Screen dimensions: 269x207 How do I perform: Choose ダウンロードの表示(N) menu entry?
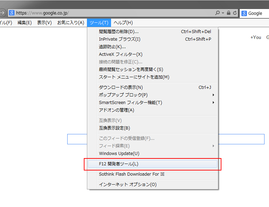153,87
